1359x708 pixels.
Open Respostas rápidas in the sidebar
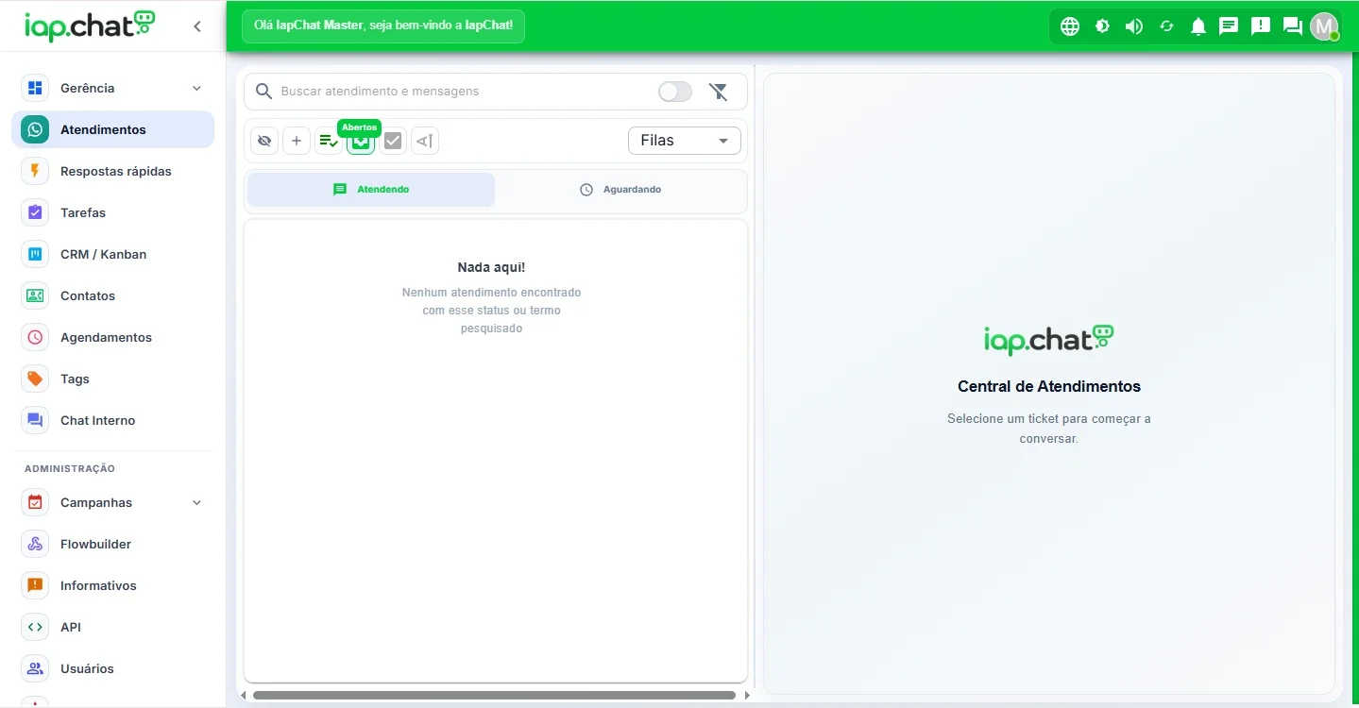[113, 171]
